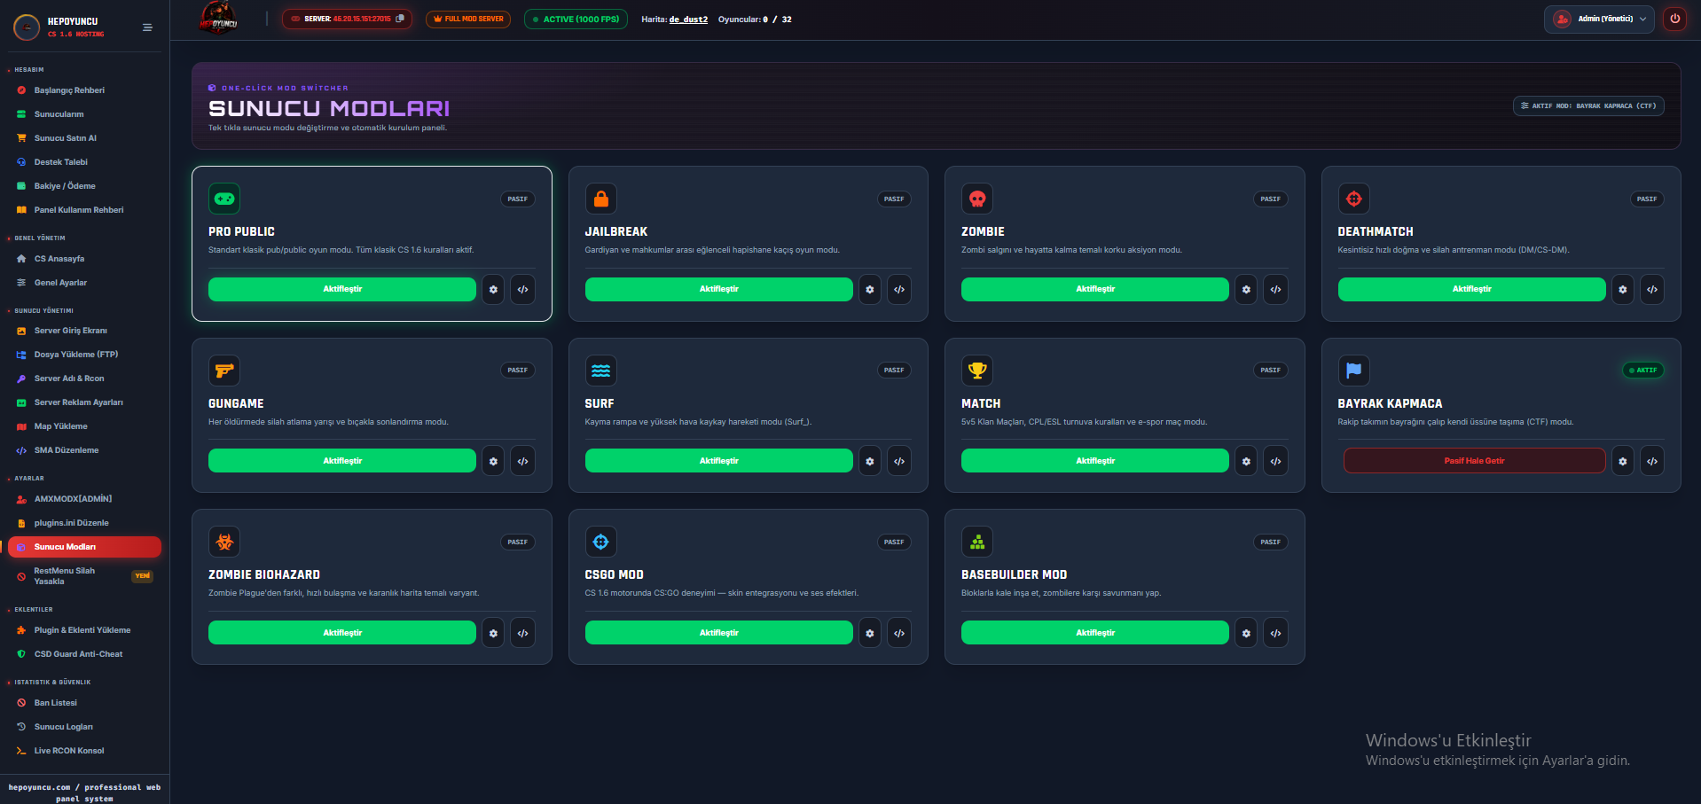This screenshot has width=1701, height=804.
Task: Click the Zombie skull mode icon
Action: click(x=977, y=199)
